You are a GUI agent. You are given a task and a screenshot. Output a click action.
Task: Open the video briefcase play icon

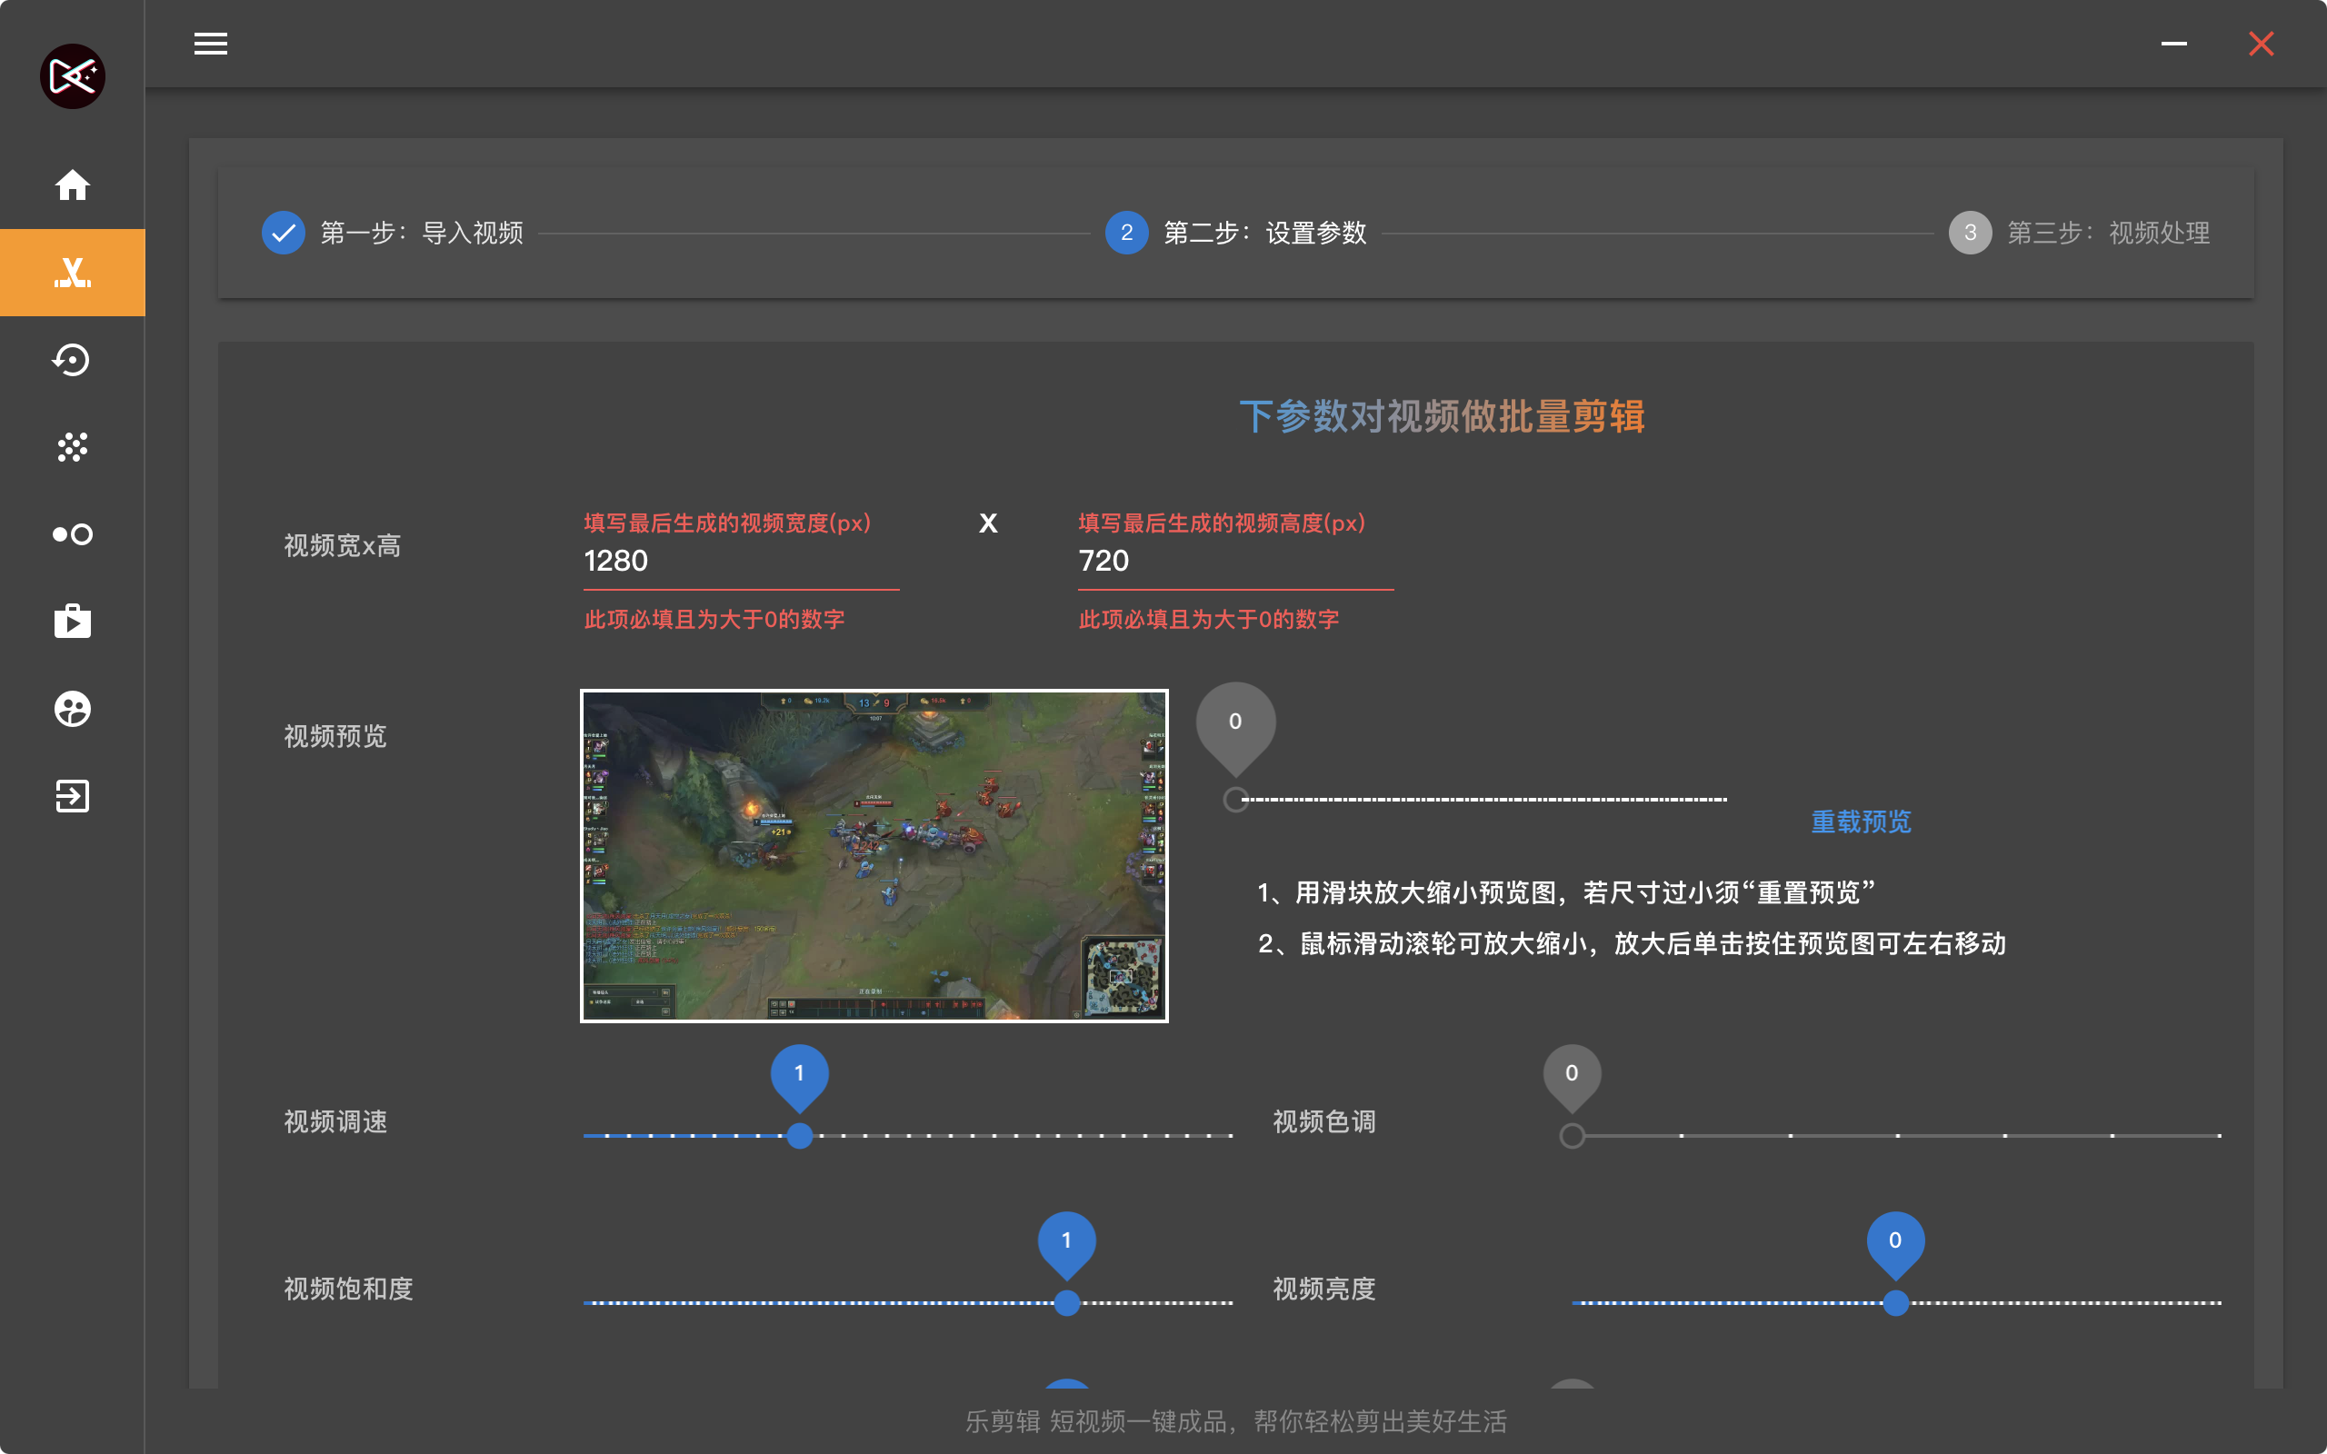[72, 622]
